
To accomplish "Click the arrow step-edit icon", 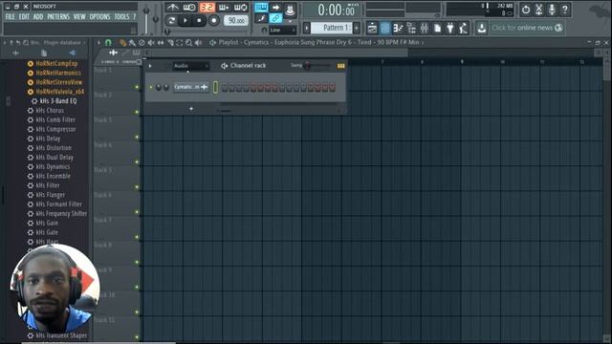I will tap(275, 8).
